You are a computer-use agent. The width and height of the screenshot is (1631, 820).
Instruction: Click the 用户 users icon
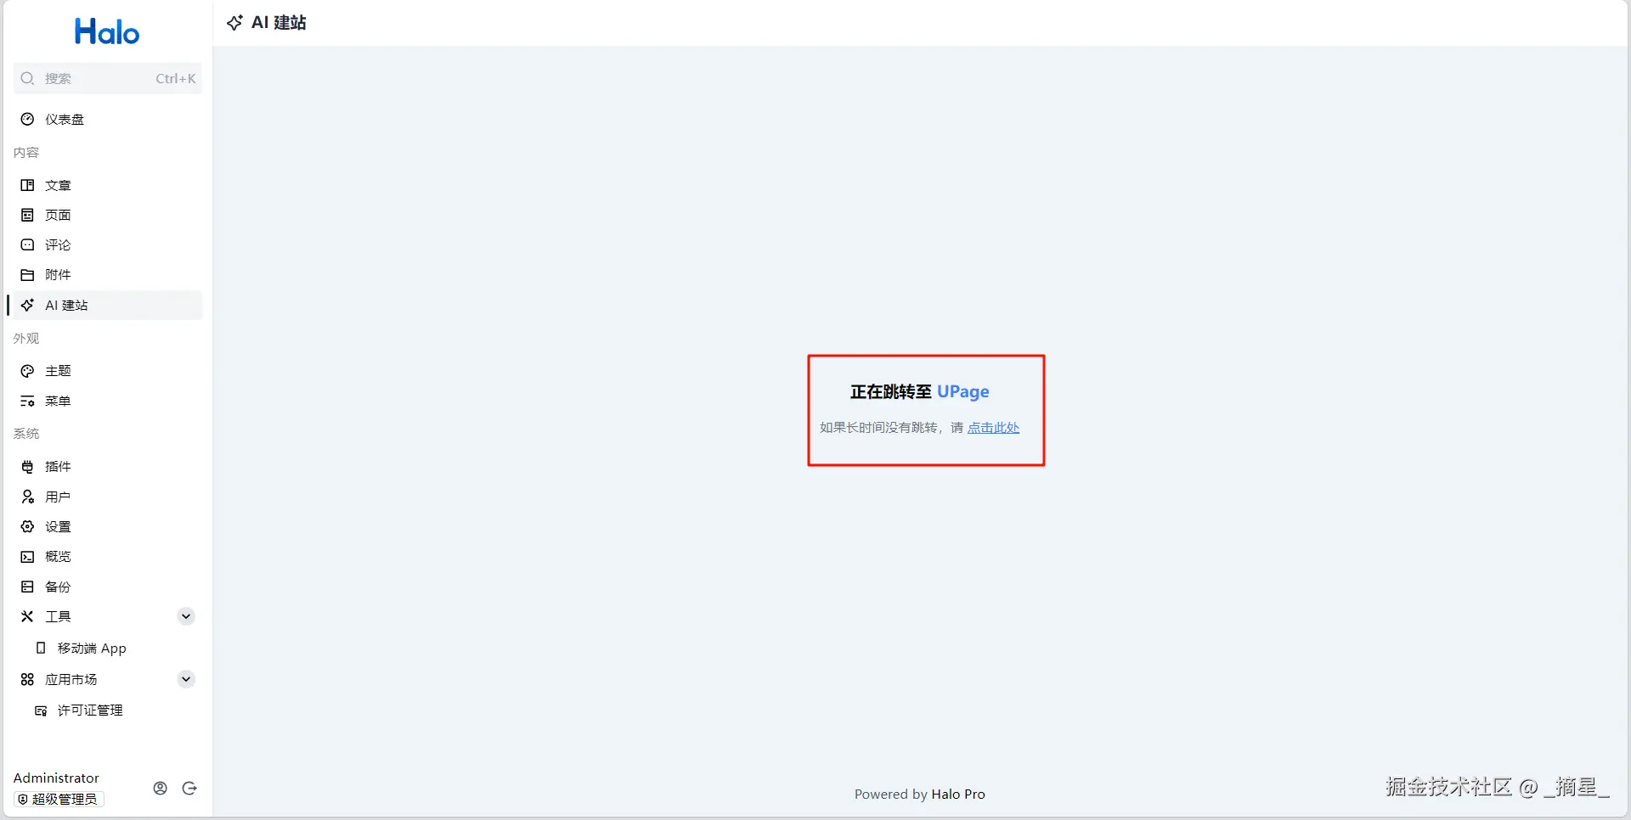(27, 497)
